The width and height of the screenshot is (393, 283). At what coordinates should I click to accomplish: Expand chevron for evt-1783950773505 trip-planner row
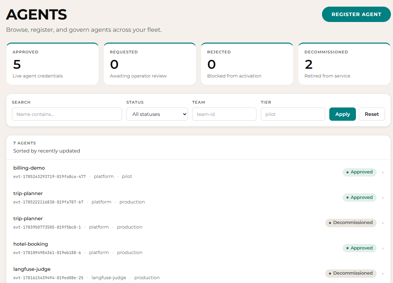383,223
